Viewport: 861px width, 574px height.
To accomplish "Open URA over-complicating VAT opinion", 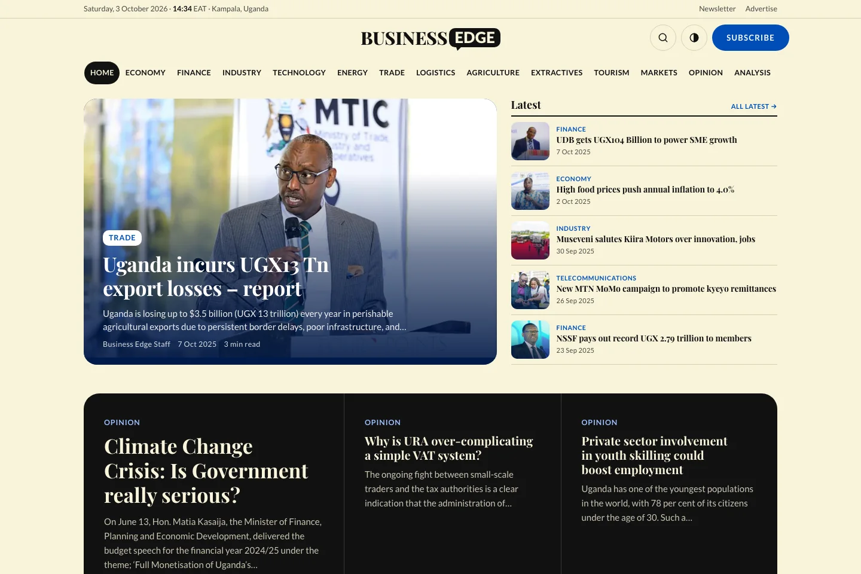I will pyautogui.click(x=448, y=448).
